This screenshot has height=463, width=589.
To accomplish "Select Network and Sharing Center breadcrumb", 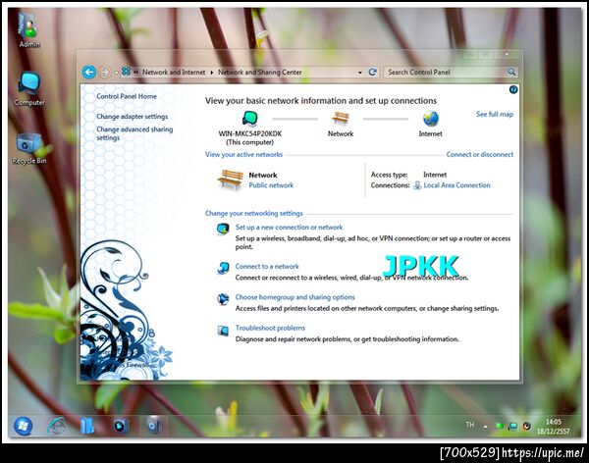I will click(x=259, y=72).
